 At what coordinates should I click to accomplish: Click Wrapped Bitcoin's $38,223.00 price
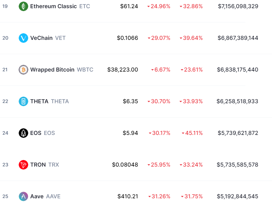coord(123,70)
